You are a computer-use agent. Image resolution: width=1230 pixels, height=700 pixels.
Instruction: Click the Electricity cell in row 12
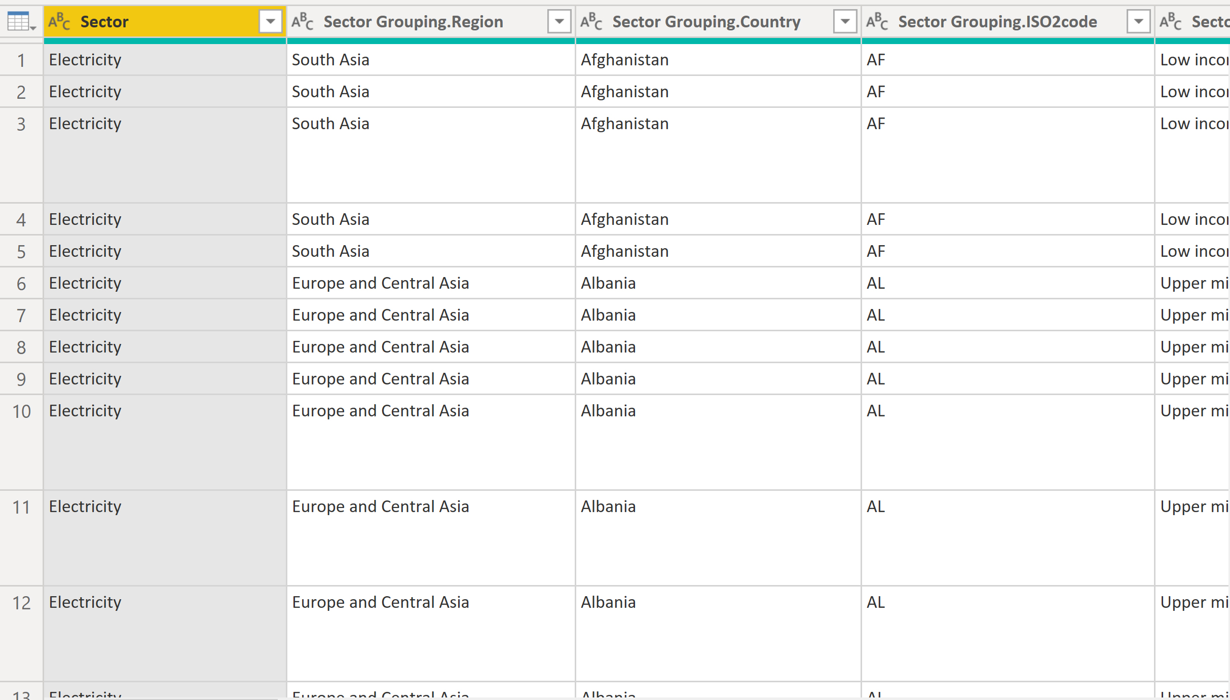[165, 634]
